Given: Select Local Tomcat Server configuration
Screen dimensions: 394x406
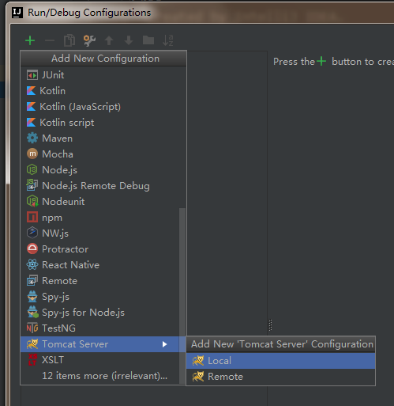Looking at the screenshot, I should 280,361.
